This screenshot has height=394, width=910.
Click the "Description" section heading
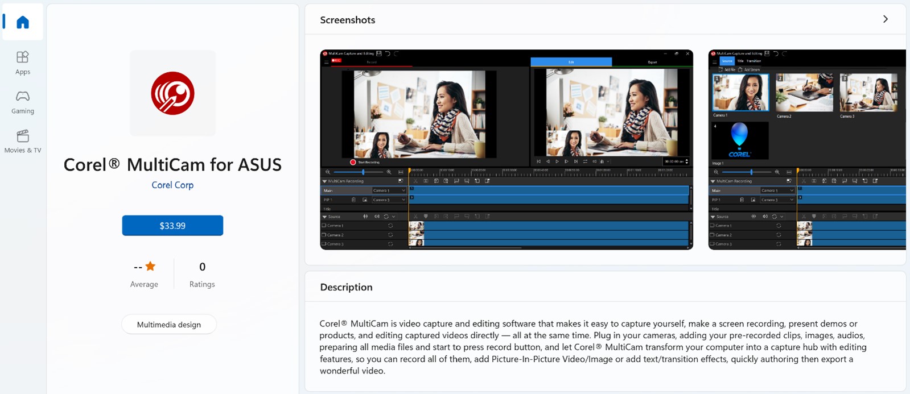point(346,287)
